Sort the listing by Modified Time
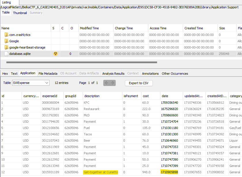The width and height of the screenshot is (242, 177). pyautogui.click(x=96, y=28)
